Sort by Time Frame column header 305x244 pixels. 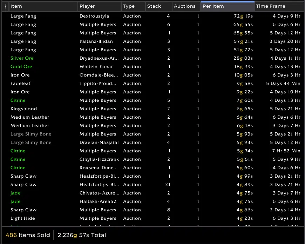[x=279, y=6]
